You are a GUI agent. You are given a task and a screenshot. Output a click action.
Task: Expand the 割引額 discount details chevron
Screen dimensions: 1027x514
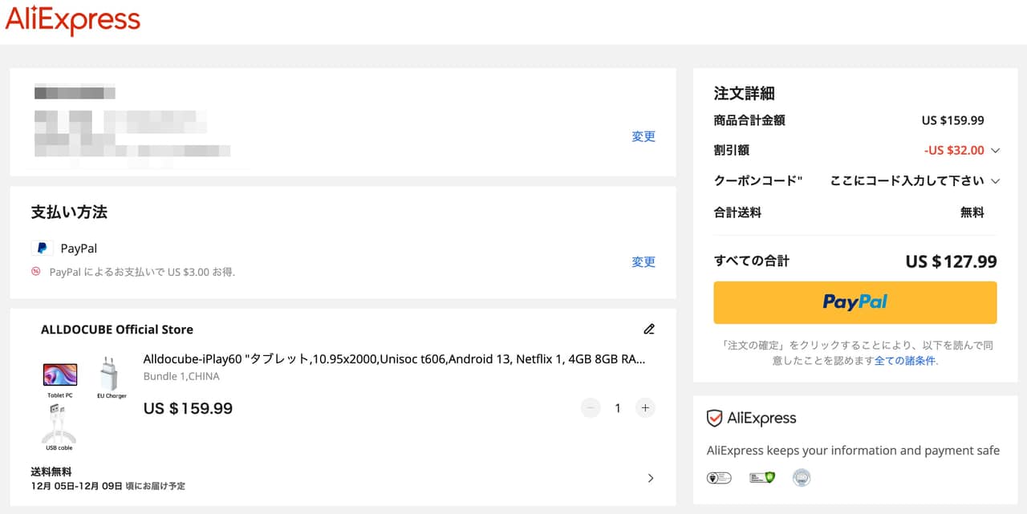pos(996,151)
